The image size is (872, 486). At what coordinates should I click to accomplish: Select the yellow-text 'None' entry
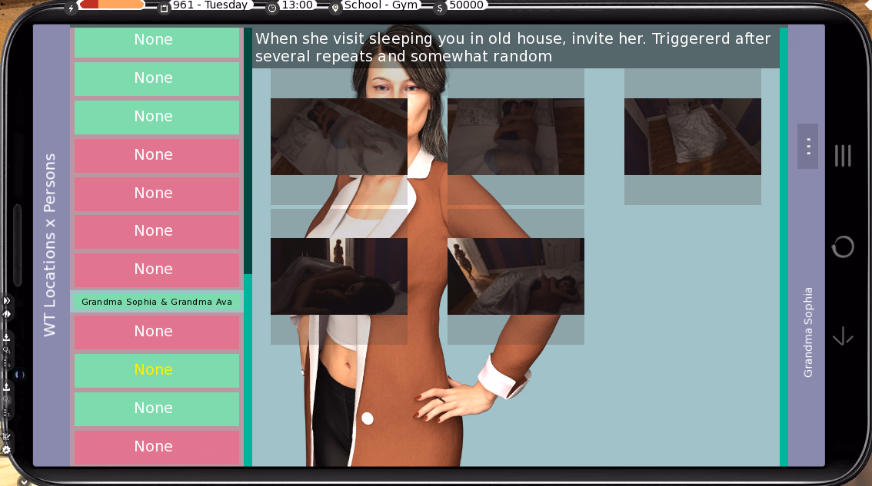157,371
